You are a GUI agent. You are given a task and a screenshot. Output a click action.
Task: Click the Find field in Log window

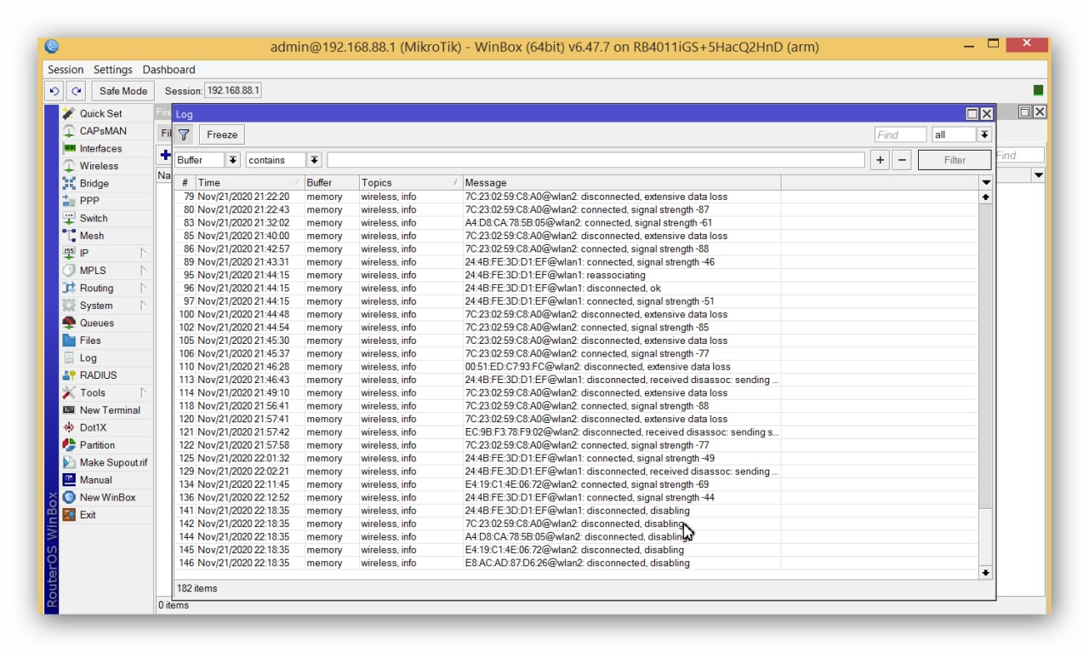(900, 134)
